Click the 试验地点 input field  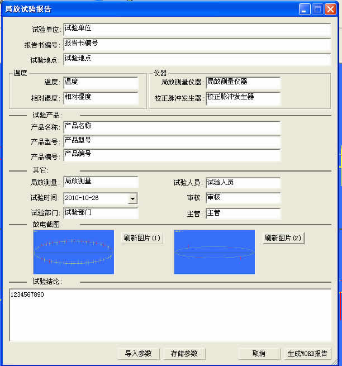(x=197, y=60)
